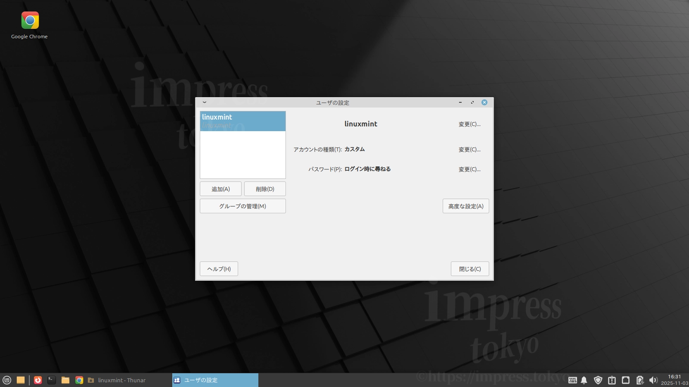Open the Google Chrome desktop shortcut

(x=30, y=25)
